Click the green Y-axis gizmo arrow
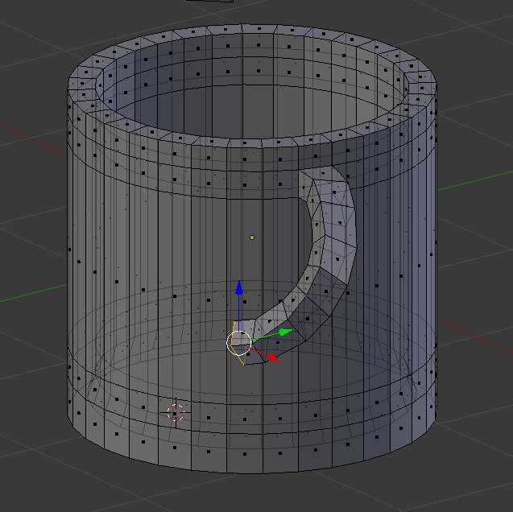The image size is (513, 512). pyautogui.click(x=285, y=332)
